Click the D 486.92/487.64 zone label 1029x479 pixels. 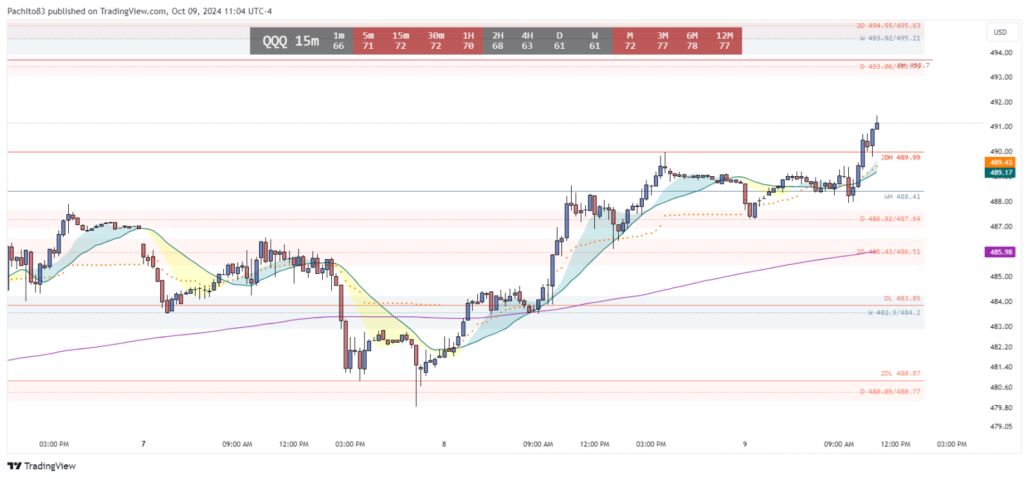click(890, 219)
